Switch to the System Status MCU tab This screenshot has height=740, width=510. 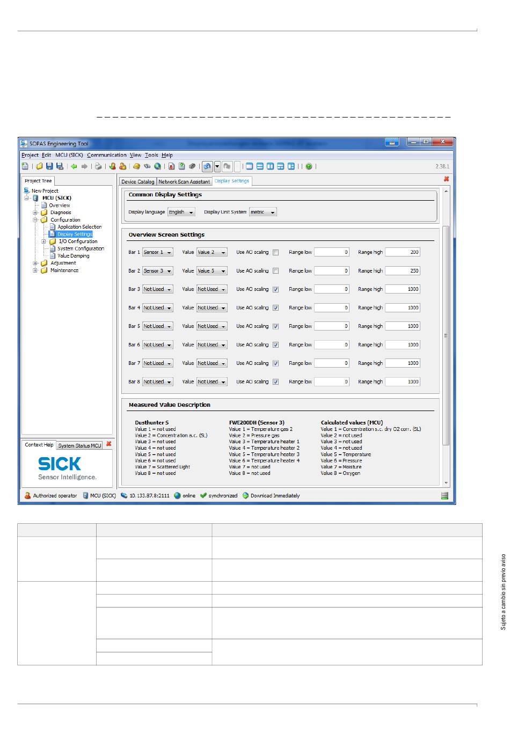tap(79, 445)
